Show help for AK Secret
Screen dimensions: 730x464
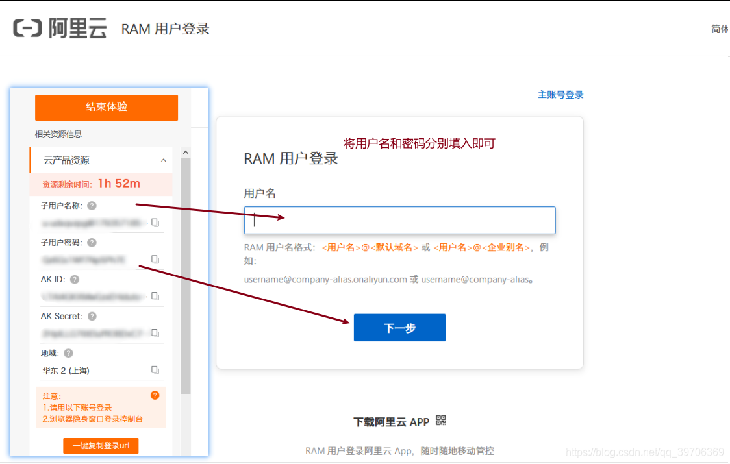92,317
